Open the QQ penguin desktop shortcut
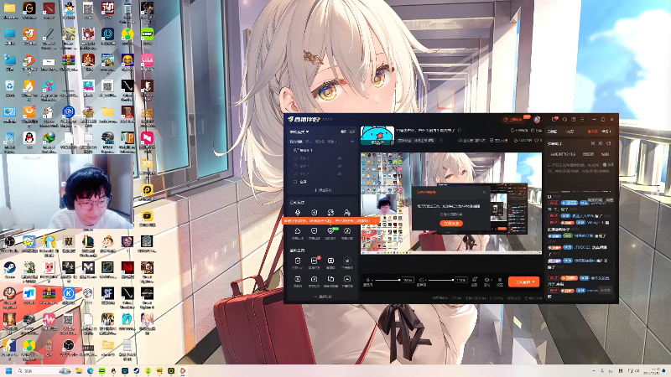Image resolution: width=671 pixels, height=377 pixels. pos(29,139)
